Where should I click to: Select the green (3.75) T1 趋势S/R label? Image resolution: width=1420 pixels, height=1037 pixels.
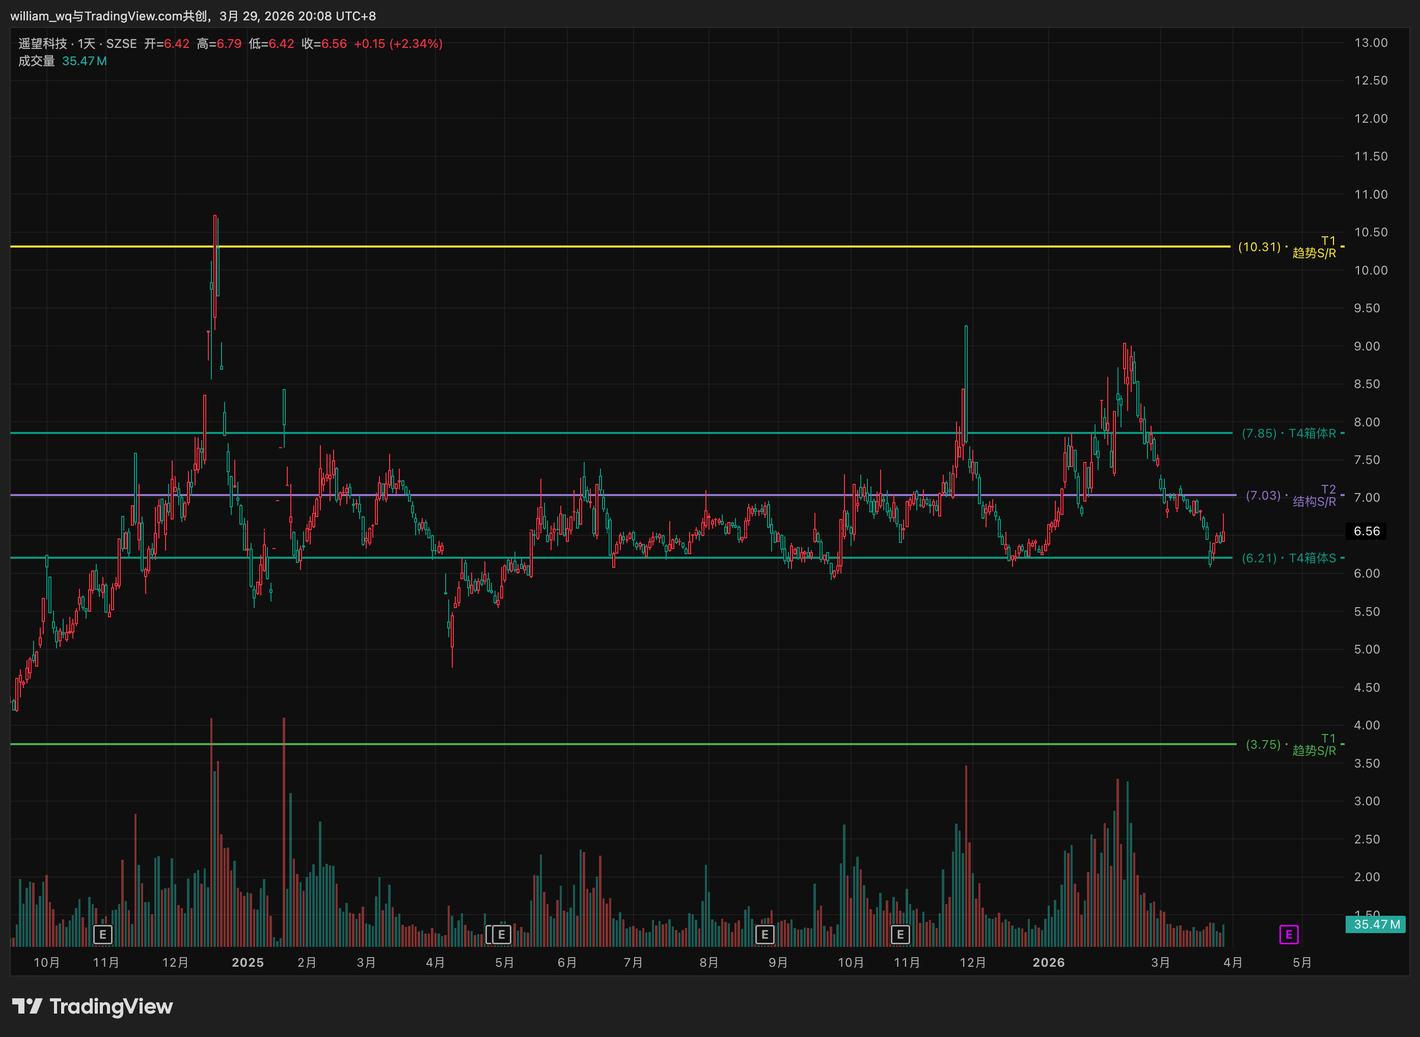pyautogui.click(x=1291, y=745)
